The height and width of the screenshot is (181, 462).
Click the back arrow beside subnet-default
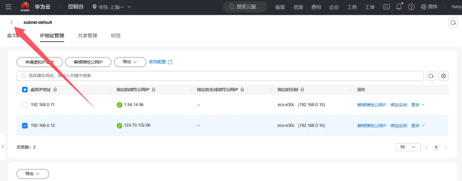[12, 22]
